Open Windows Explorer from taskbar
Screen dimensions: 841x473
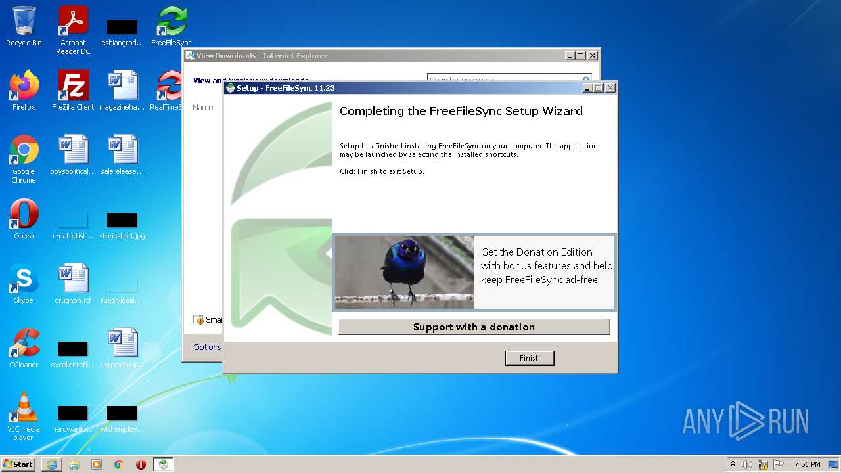74,464
